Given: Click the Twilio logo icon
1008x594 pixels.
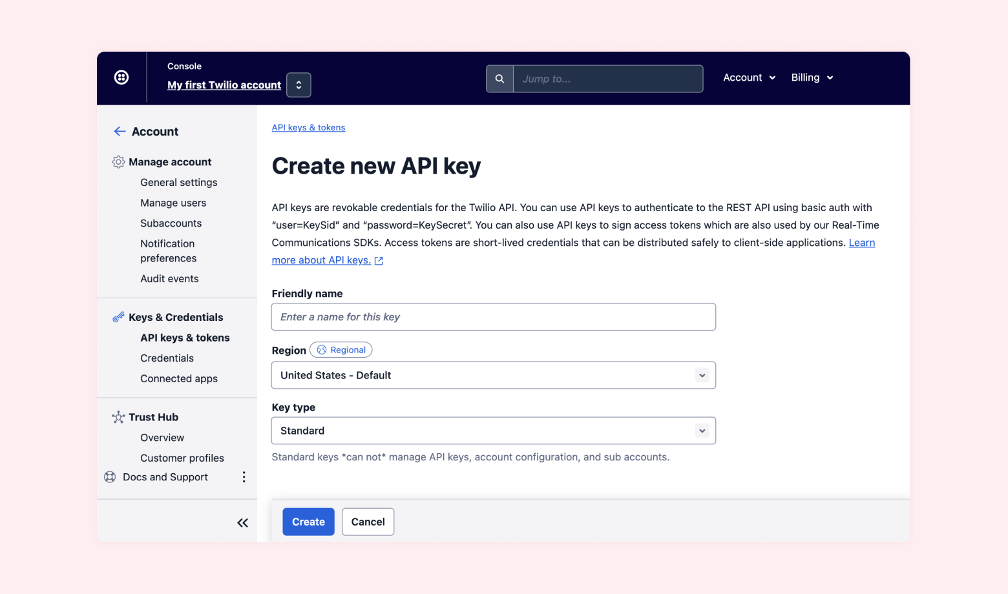Looking at the screenshot, I should pos(121,77).
